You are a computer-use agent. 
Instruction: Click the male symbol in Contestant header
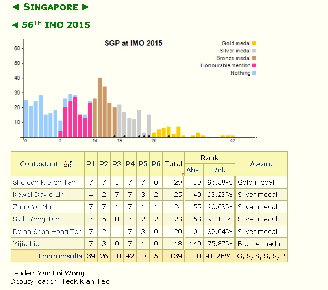coord(70,163)
